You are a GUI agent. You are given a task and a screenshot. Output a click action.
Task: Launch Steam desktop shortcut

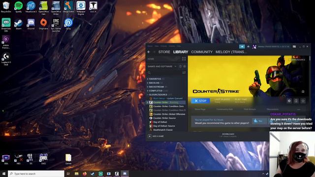click(19, 24)
